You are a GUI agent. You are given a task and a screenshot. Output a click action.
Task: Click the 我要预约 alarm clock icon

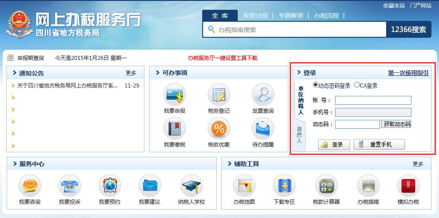coord(109,186)
